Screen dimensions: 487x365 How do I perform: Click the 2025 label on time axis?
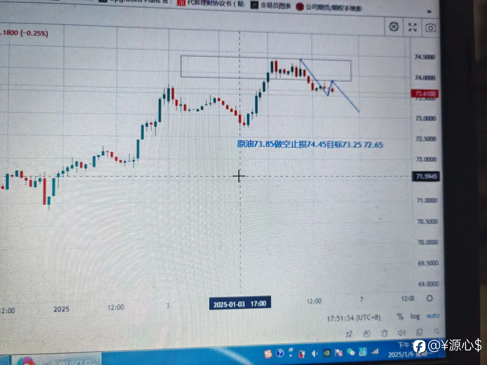[x=62, y=309]
